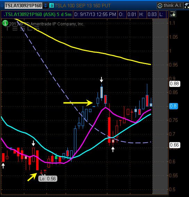Click white down arrow above left red candles
The height and width of the screenshot is (197, 189).
(x=33, y=143)
